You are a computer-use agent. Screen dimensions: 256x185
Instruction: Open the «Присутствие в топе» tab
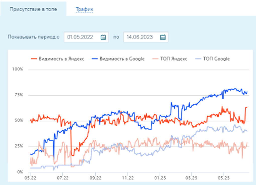click(33, 9)
